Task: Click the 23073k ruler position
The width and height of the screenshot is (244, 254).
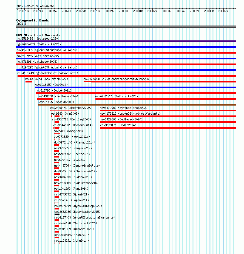Action: (x=24, y=11)
